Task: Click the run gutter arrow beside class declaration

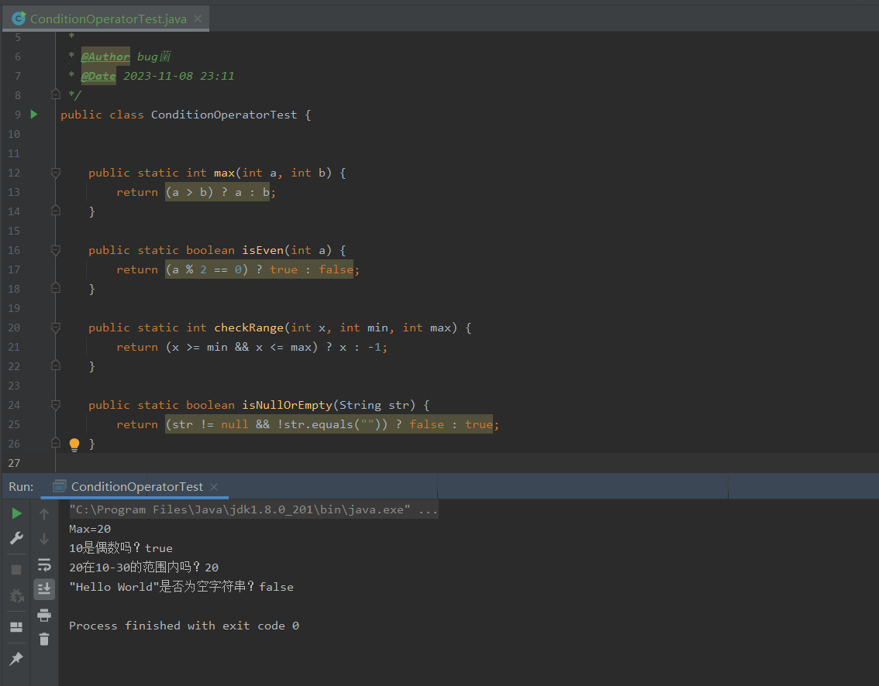Action: point(34,115)
